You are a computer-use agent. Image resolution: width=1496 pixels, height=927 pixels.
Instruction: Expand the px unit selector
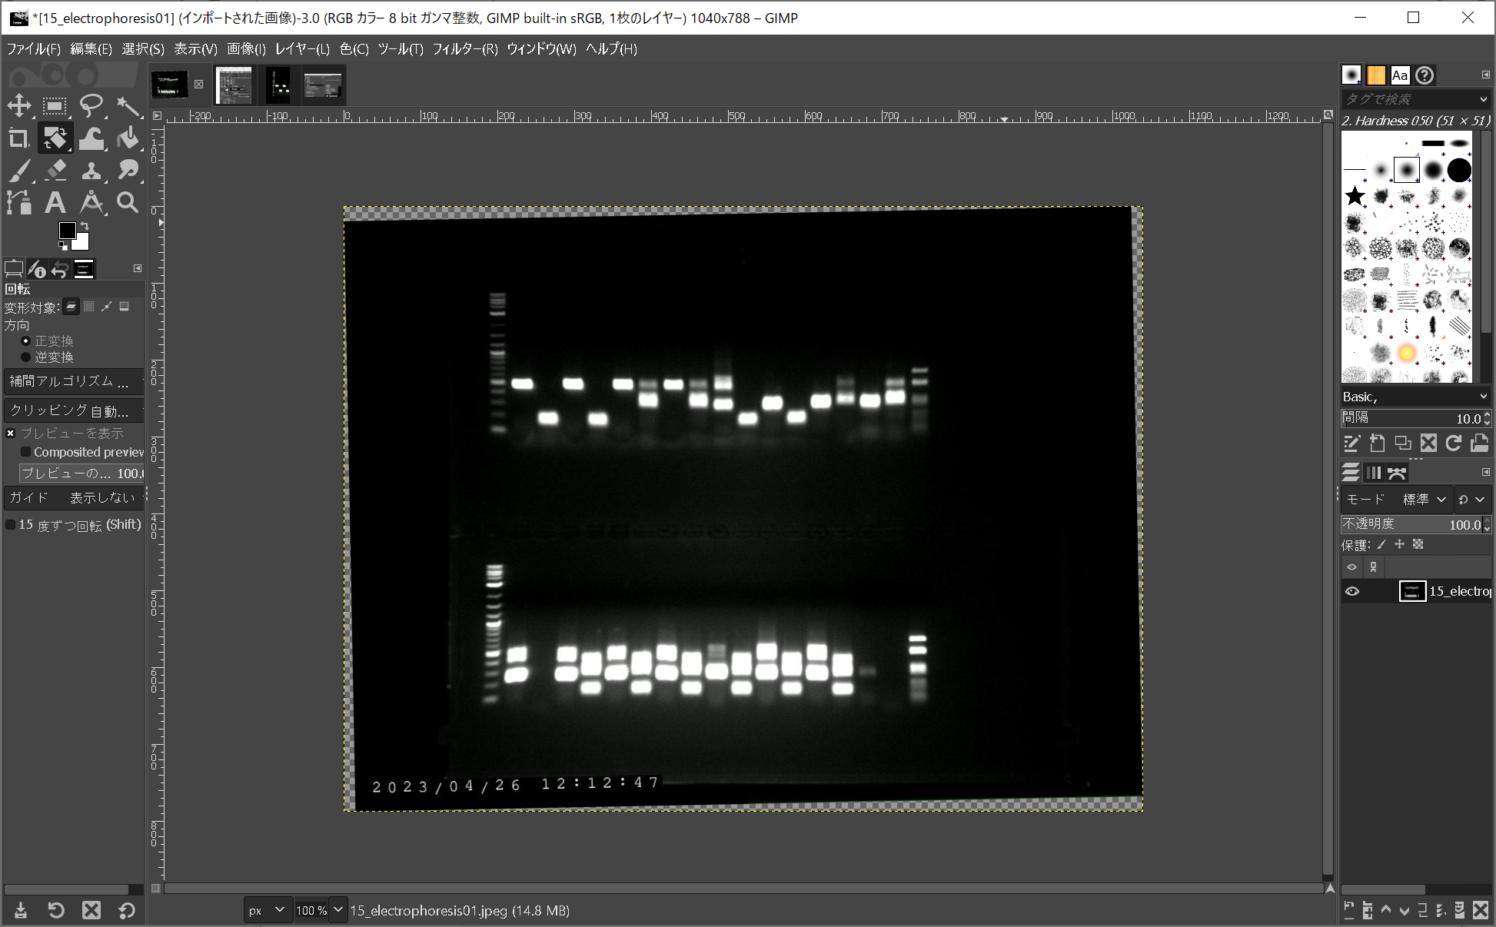click(x=267, y=910)
